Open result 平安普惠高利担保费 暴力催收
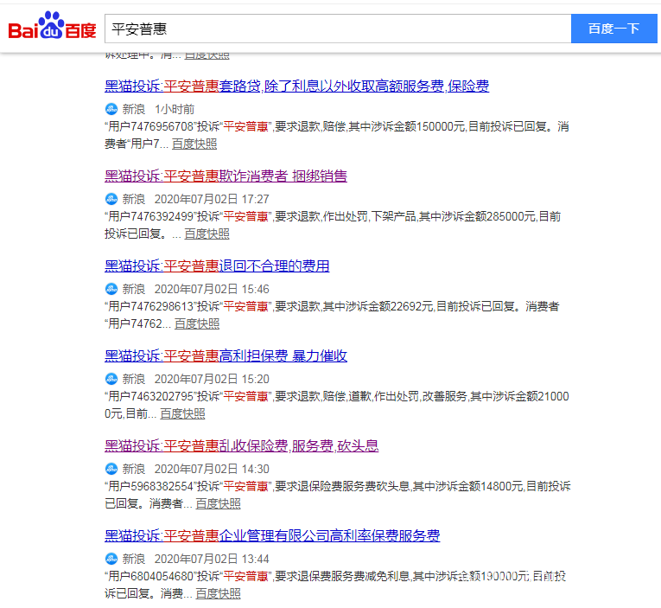 click(x=226, y=355)
